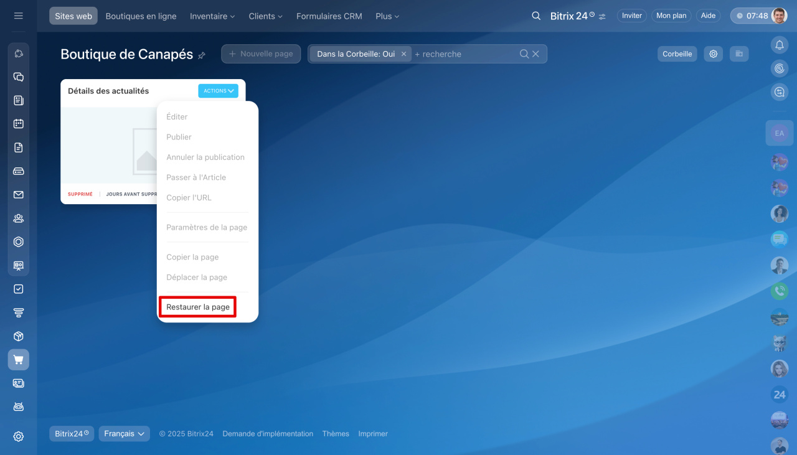Click the notifications bell icon
The height and width of the screenshot is (455, 797).
coord(779,45)
